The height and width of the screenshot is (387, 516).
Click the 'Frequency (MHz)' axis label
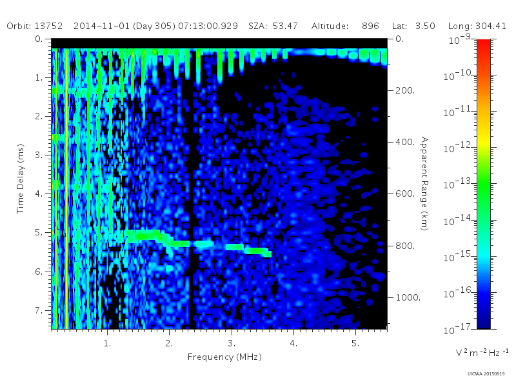224,357
